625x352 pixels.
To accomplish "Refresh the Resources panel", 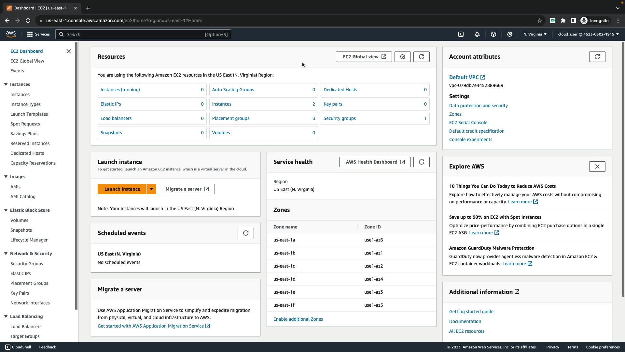I will pyautogui.click(x=422, y=57).
